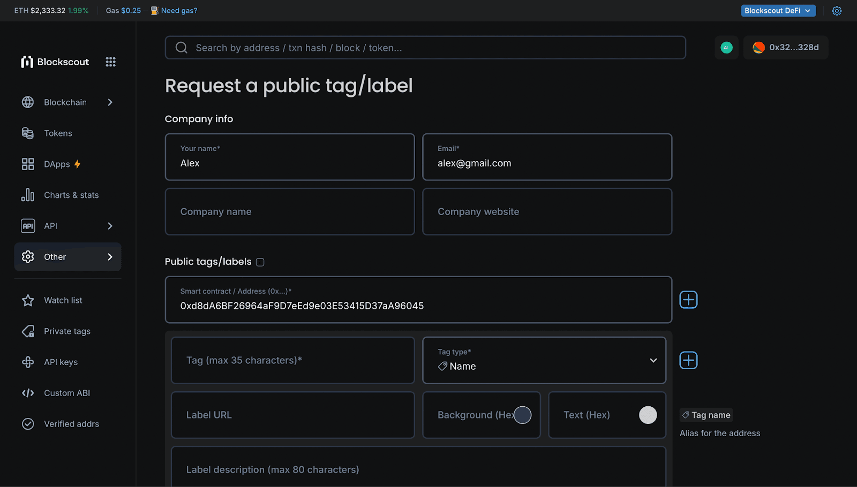Open the Tokens section

pyautogui.click(x=58, y=133)
